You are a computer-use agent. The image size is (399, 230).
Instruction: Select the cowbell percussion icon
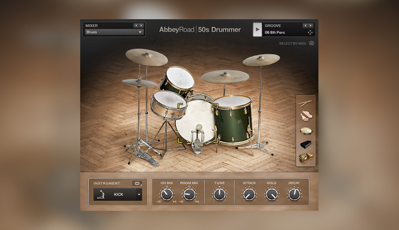[306, 145]
